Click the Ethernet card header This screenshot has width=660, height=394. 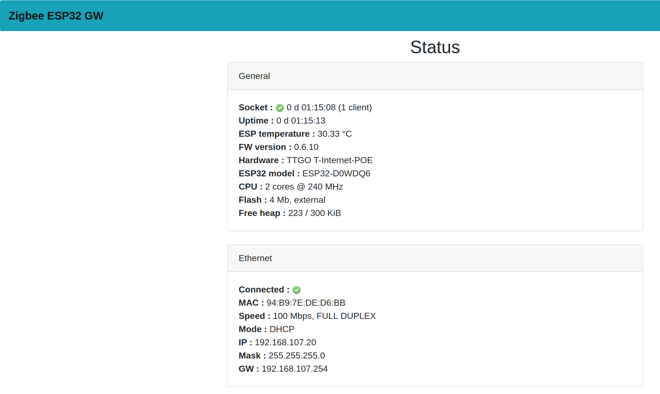click(x=435, y=258)
